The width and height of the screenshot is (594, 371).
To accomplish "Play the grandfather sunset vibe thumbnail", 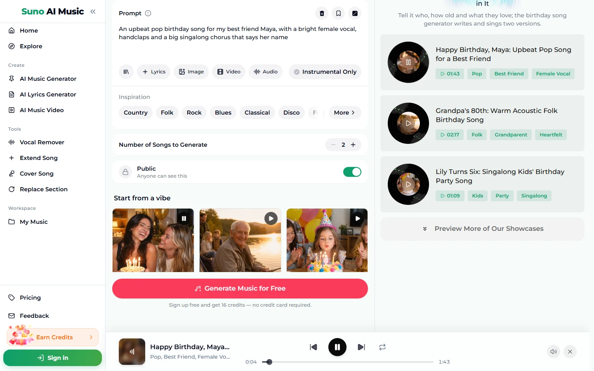I will 271,218.
